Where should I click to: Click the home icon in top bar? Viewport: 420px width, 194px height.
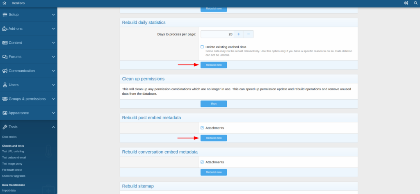4,3
